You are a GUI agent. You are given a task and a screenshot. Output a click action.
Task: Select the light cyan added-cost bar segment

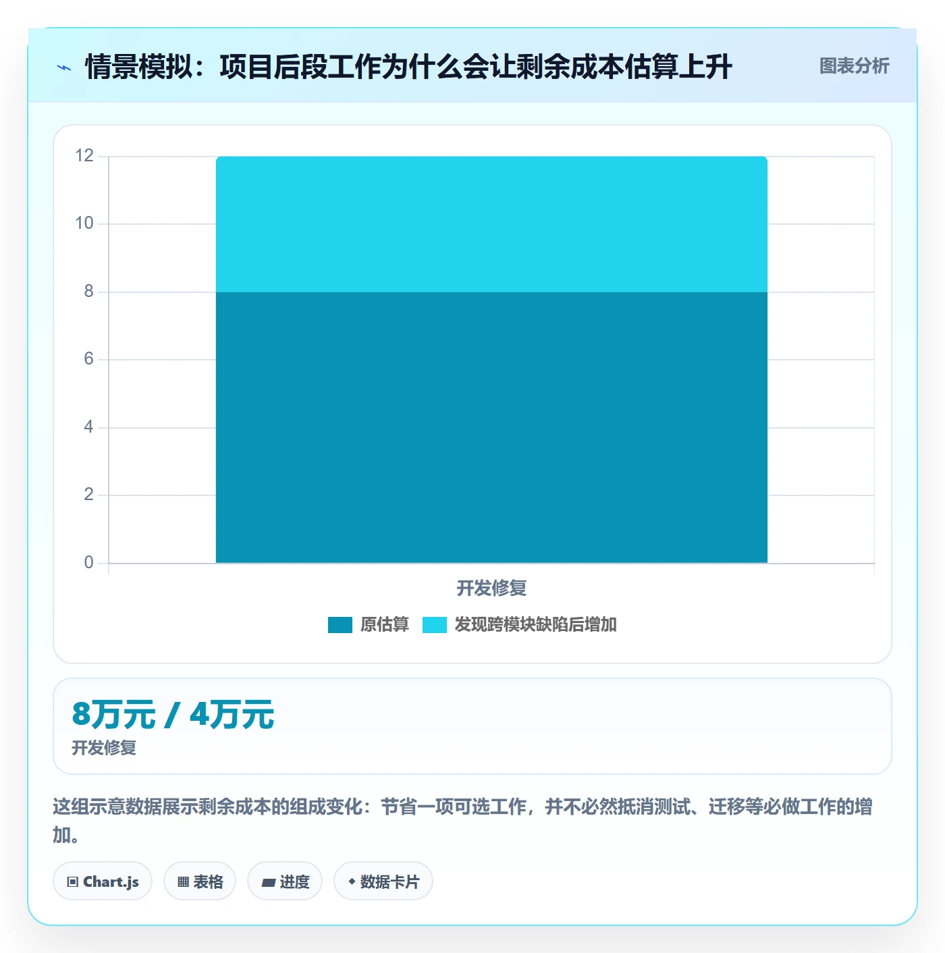[x=491, y=224]
